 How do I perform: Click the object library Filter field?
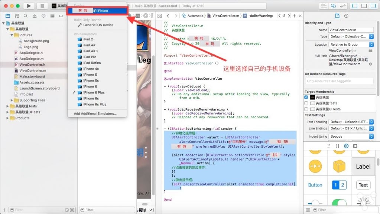coord(344,210)
